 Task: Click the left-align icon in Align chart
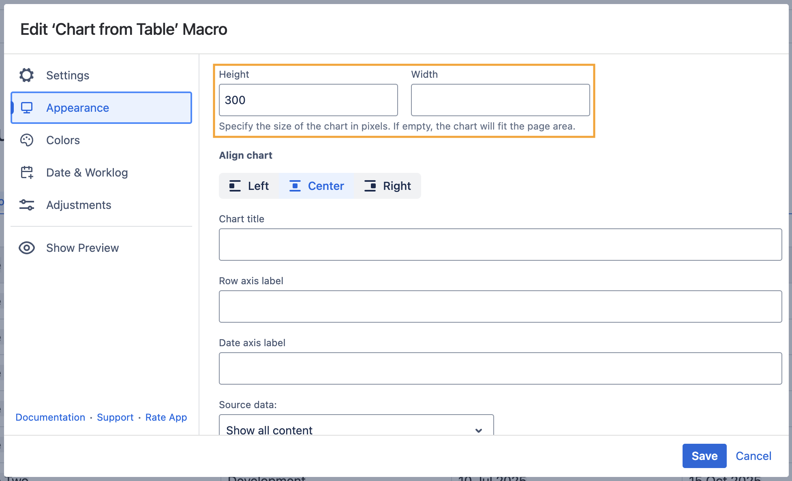[235, 186]
